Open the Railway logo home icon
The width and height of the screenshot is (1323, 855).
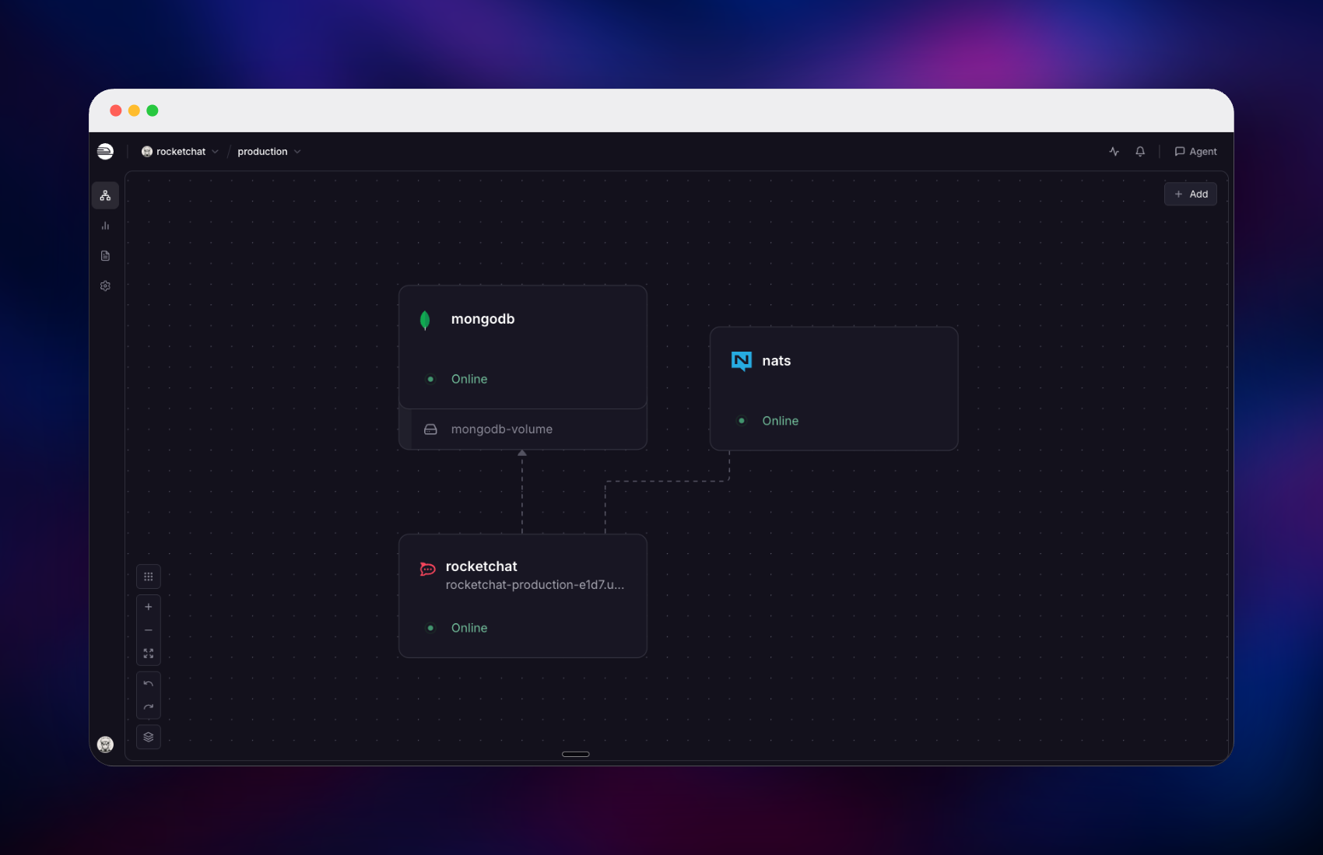[x=105, y=152]
